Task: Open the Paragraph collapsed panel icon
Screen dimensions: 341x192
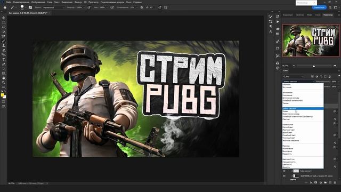Action: (x=271, y=27)
